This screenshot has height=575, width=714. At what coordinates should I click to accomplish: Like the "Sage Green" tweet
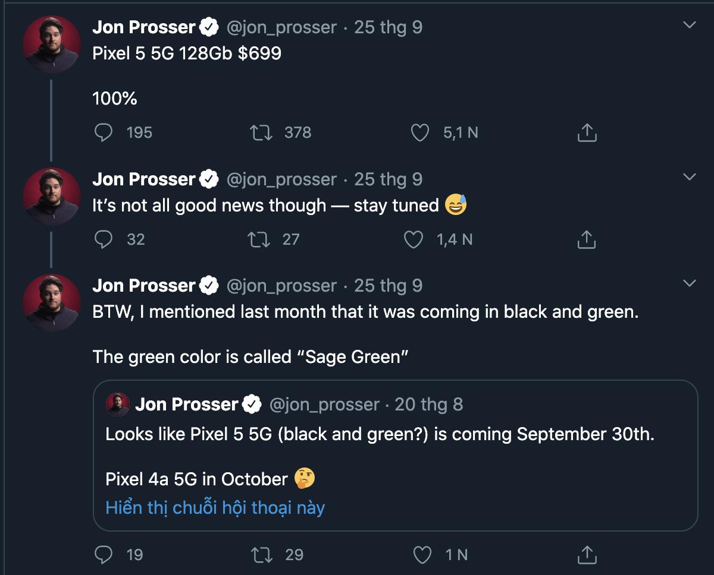click(x=422, y=555)
